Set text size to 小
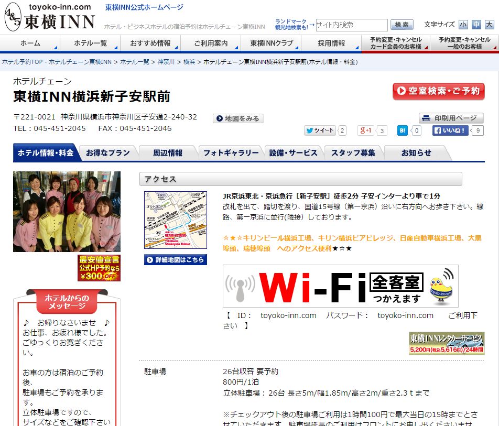The image size is (499, 426). tap(463, 25)
